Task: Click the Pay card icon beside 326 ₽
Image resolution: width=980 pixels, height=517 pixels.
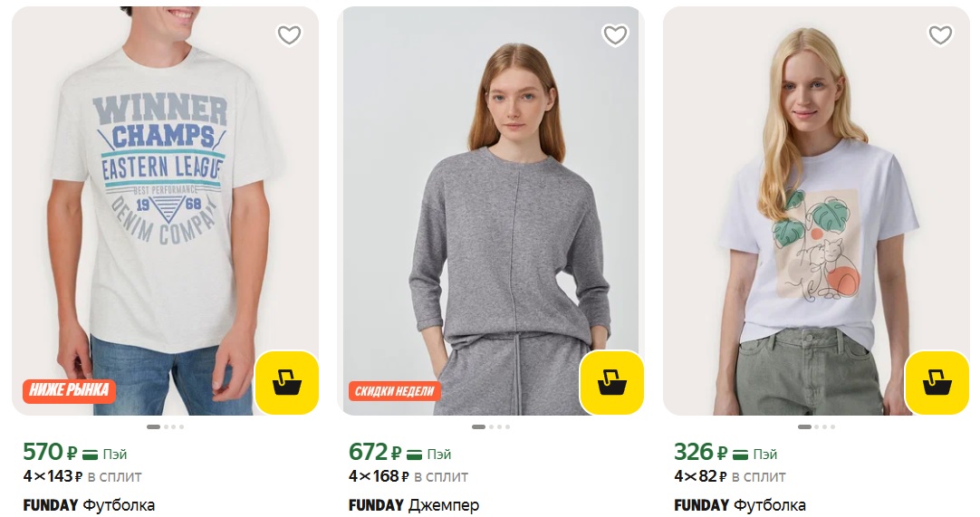Action: tap(740, 454)
